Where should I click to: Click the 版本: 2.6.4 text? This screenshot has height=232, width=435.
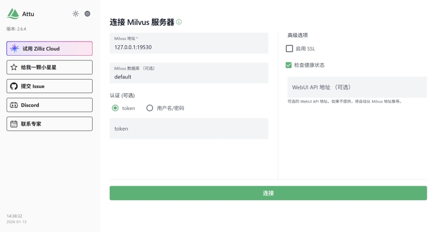[x=16, y=29]
